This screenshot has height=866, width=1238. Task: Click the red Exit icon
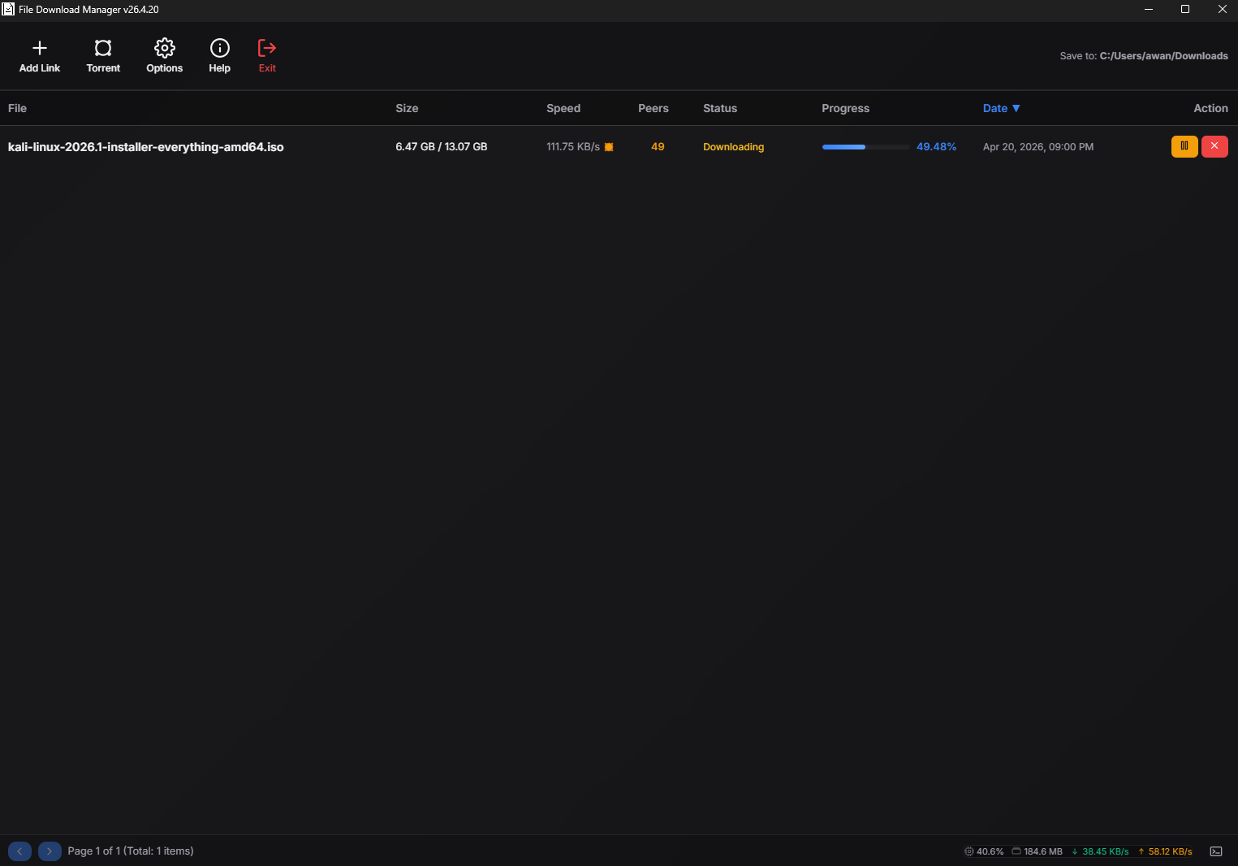coord(267,49)
